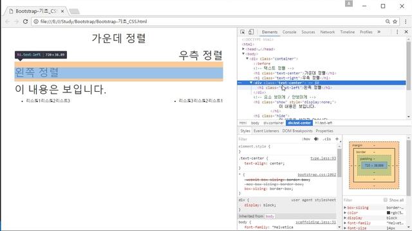Collapse the div container node
This screenshot has width=412, height=231.
click(x=247, y=58)
